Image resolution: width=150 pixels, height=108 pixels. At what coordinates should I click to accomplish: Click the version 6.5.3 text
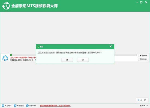144,106
